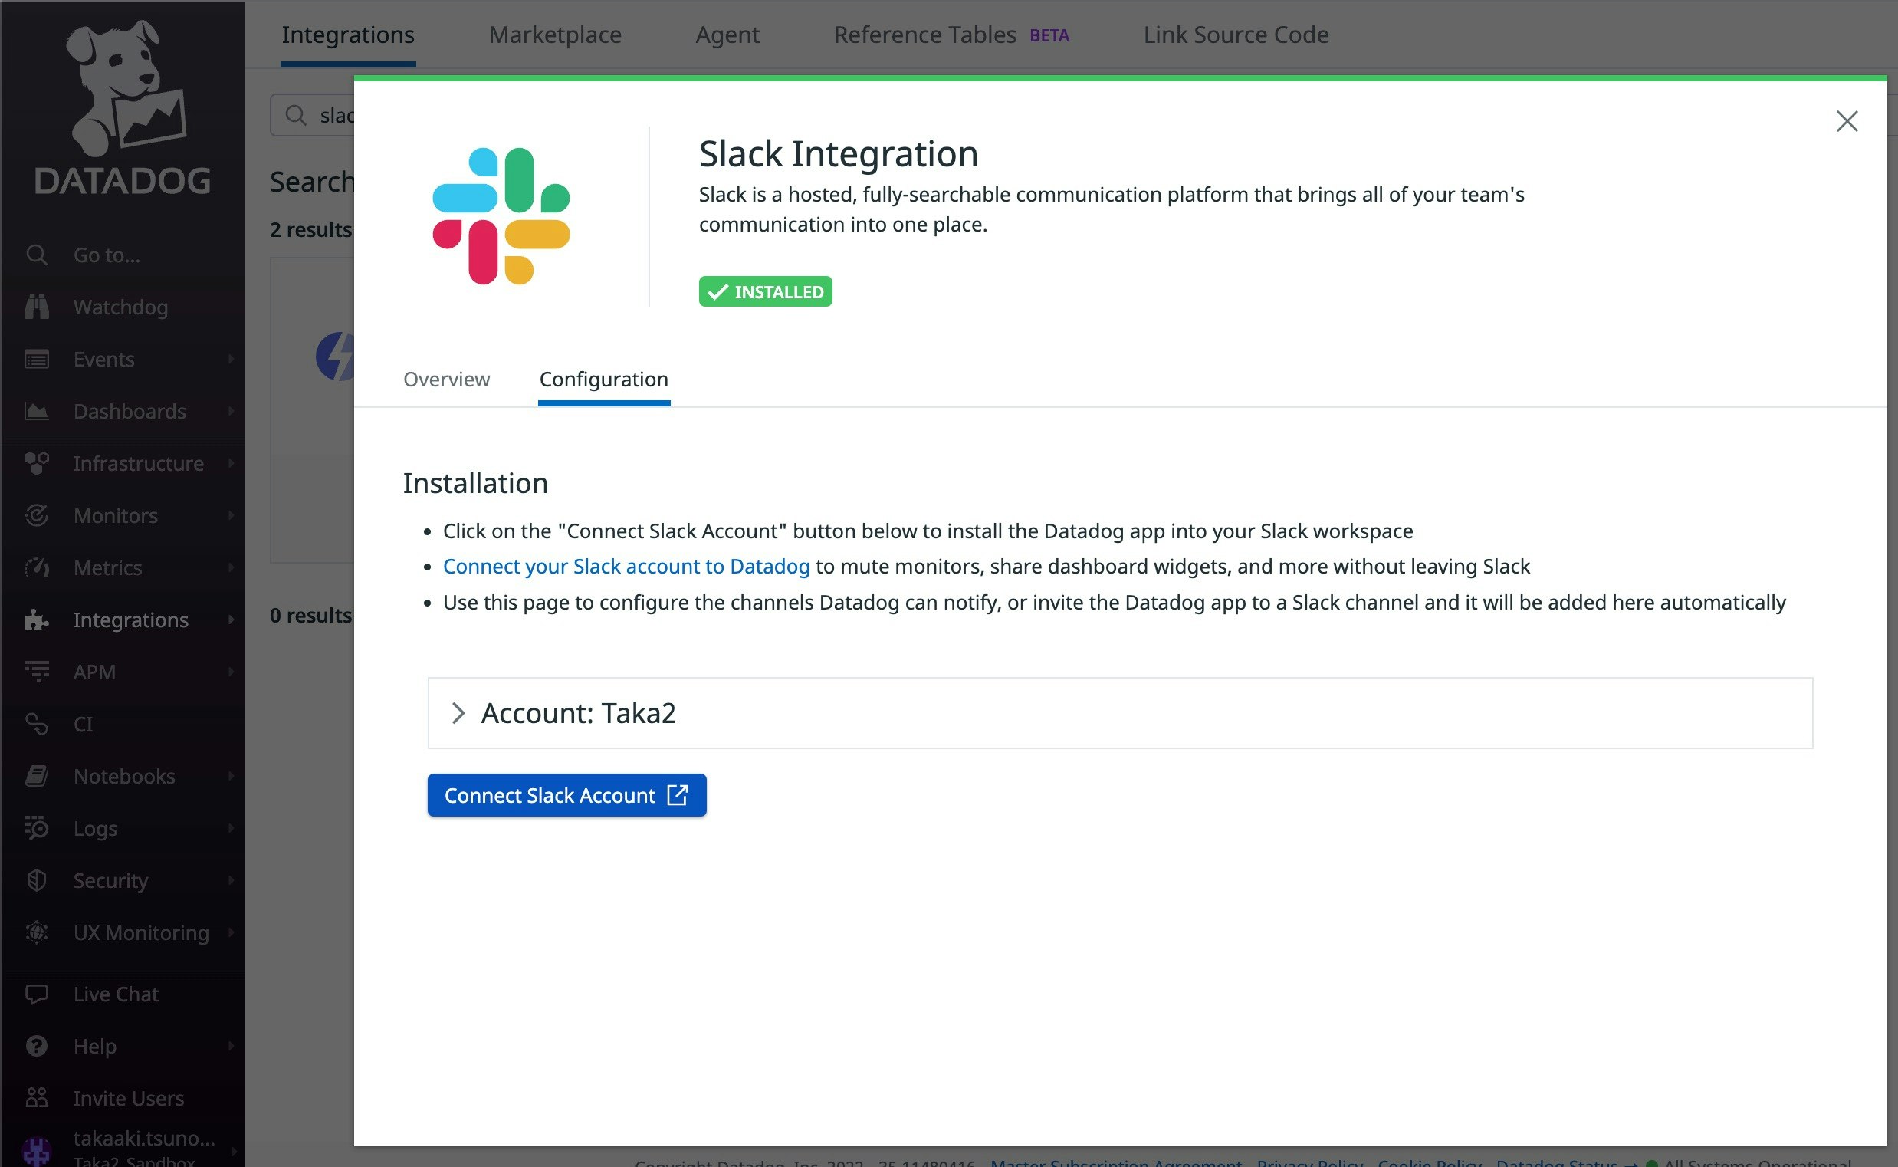Open Notebooks icon in sidebar

tap(36, 777)
